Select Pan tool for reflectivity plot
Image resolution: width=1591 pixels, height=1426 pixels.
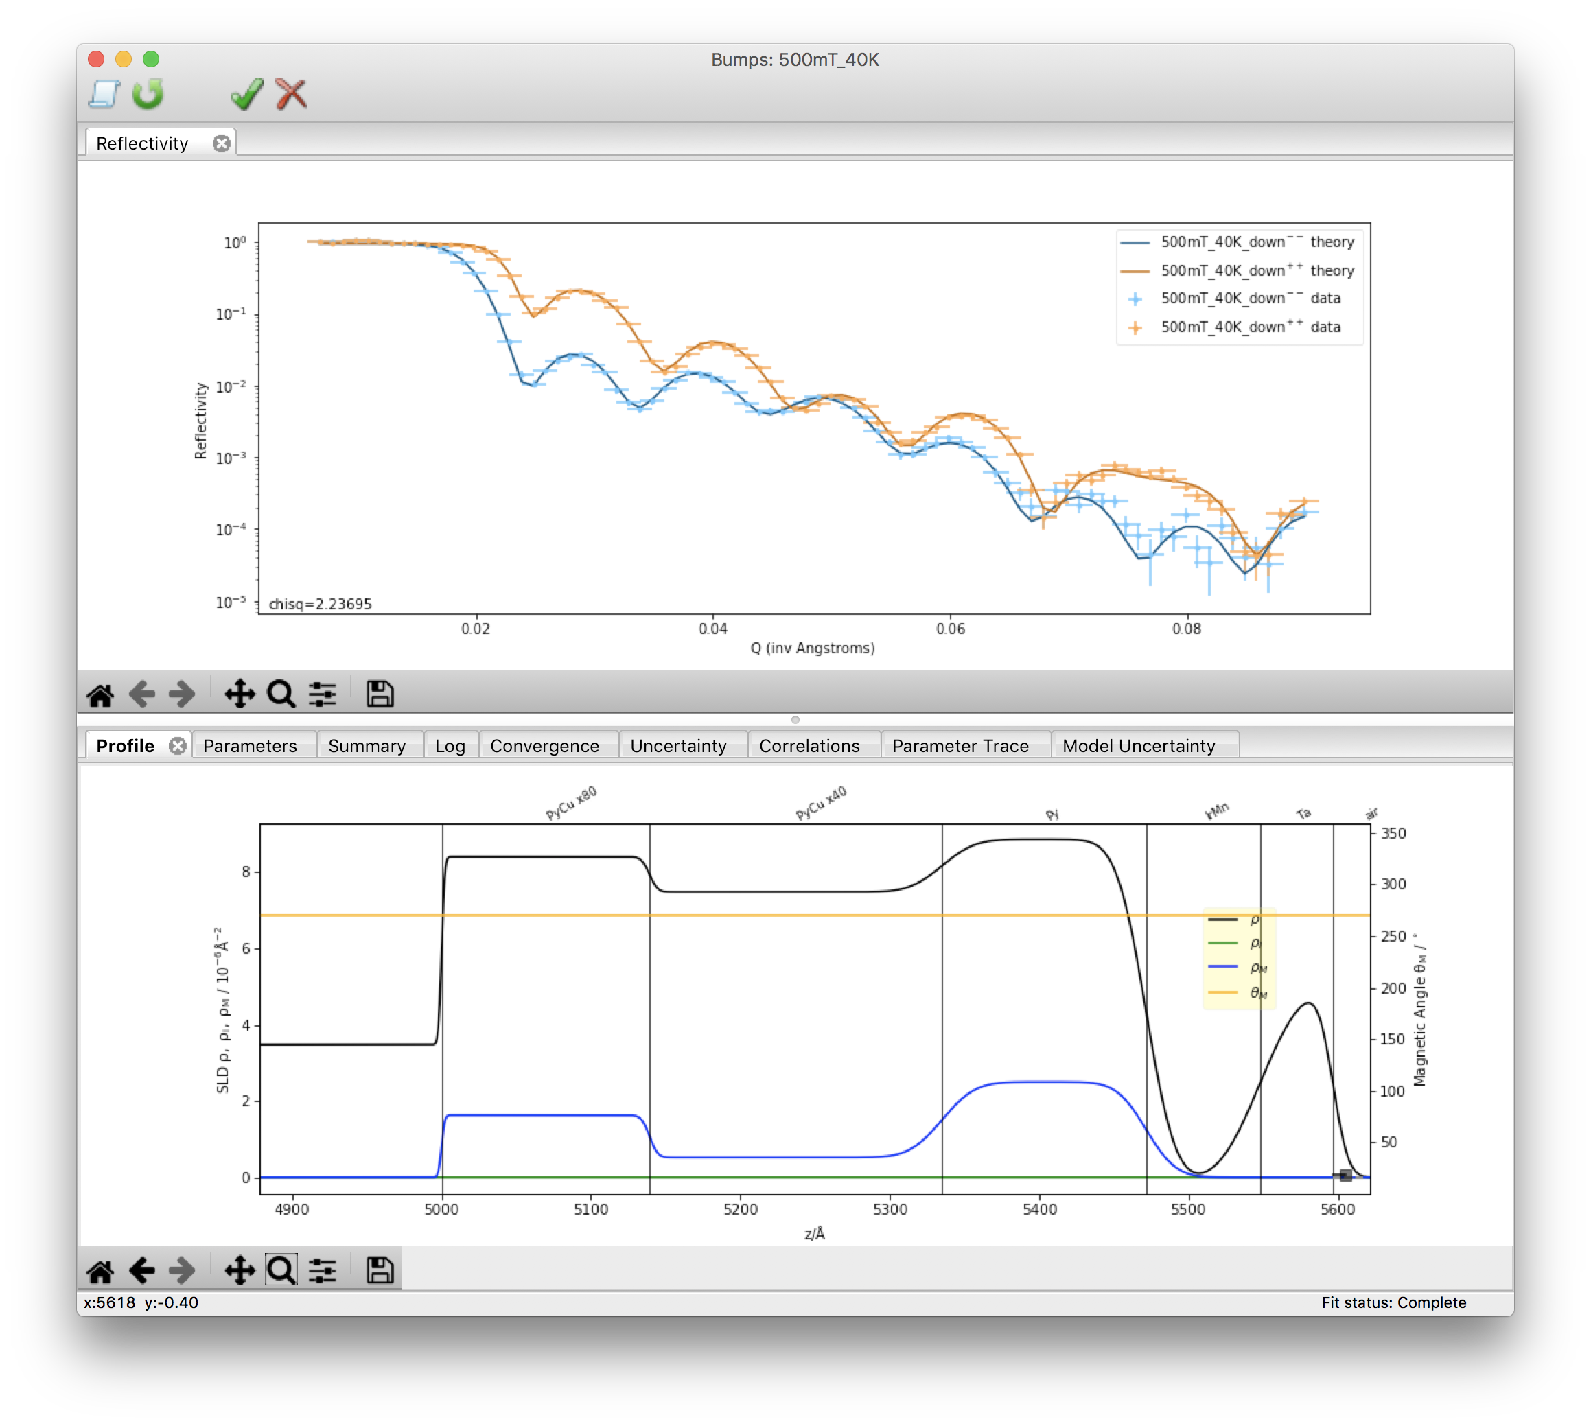click(x=240, y=694)
